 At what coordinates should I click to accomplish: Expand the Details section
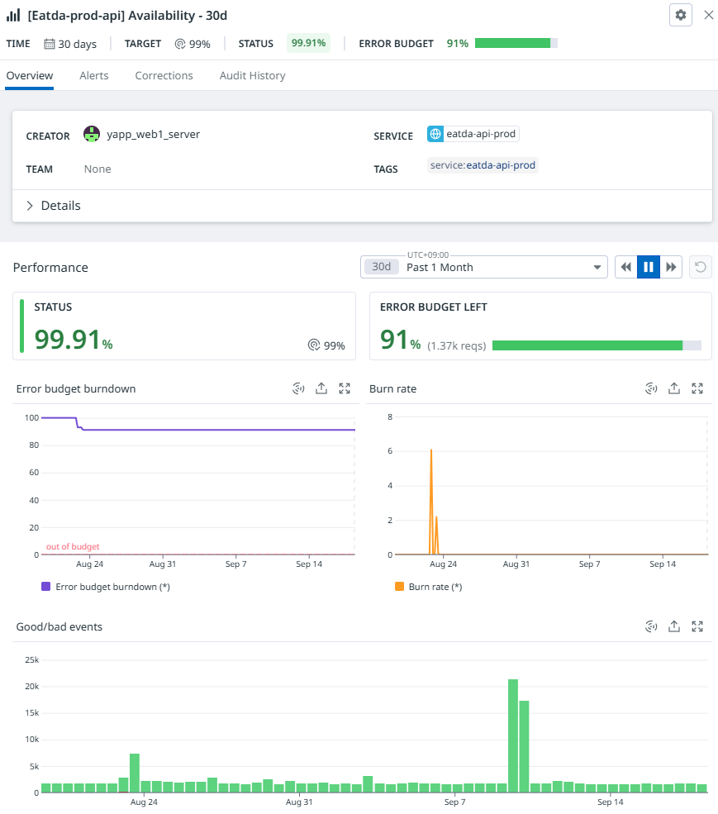tap(54, 206)
